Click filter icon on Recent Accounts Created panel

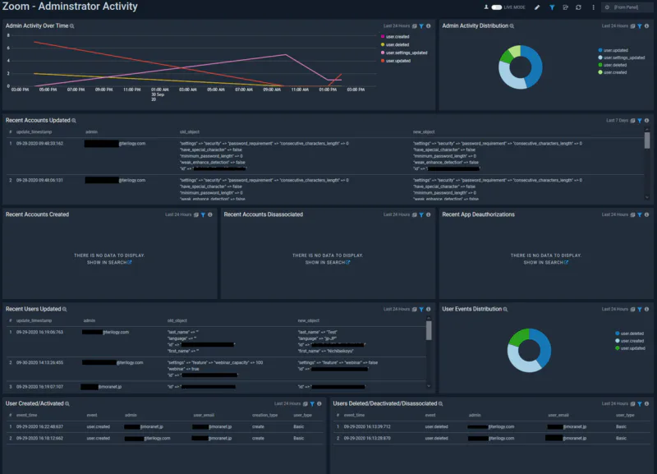[x=203, y=214]
